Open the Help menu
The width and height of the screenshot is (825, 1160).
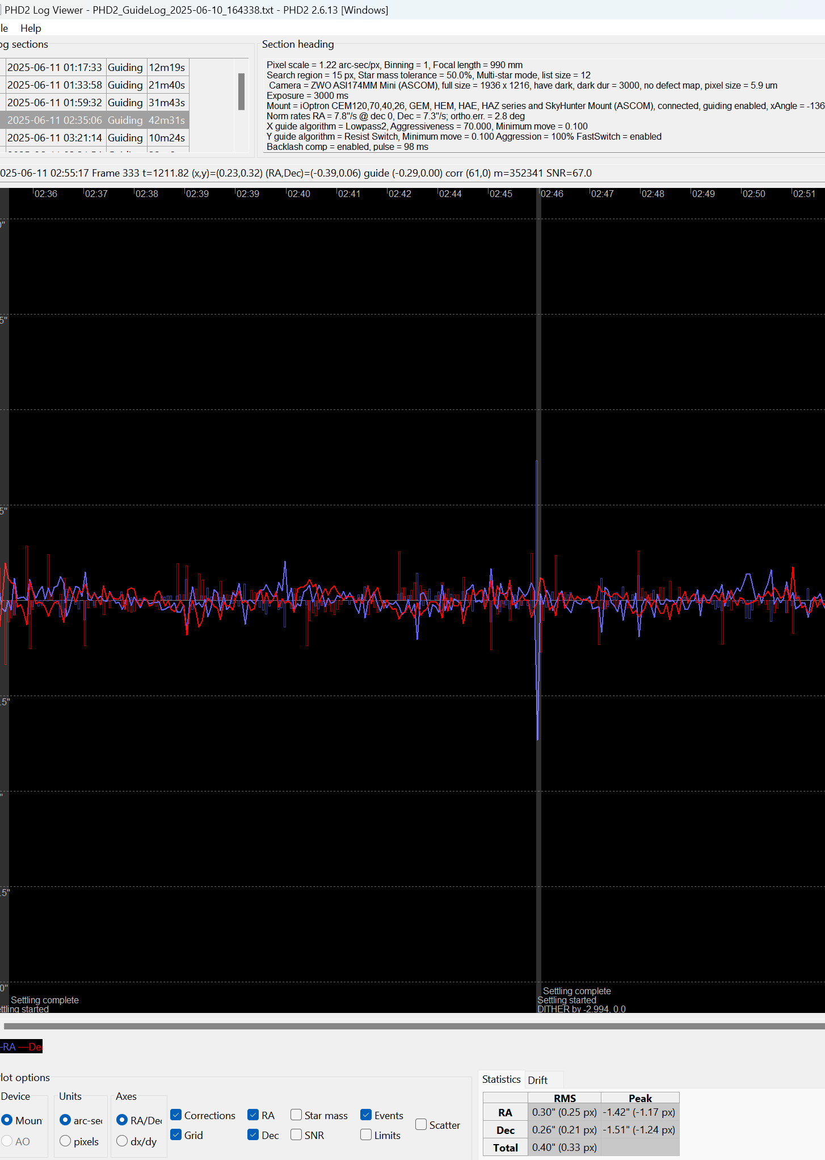click(31, 28)
